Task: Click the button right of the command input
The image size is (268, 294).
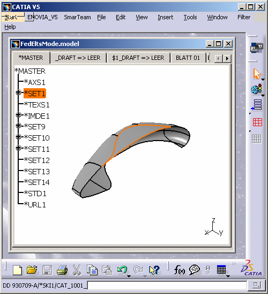Action: pyautogui.click(x=256, y=285)
